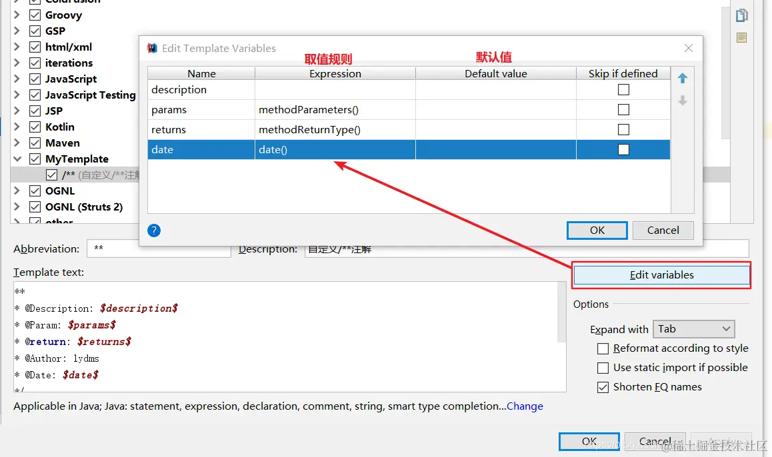Screen dimensions: 772x457
Task: Click Cancel in the settings window
Action: [655, 441]
